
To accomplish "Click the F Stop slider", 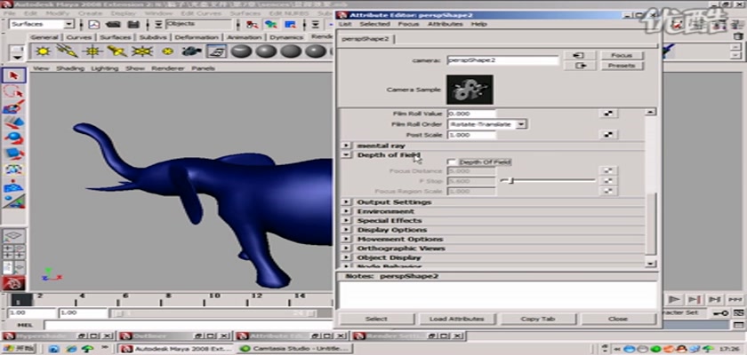I will 548,180.
